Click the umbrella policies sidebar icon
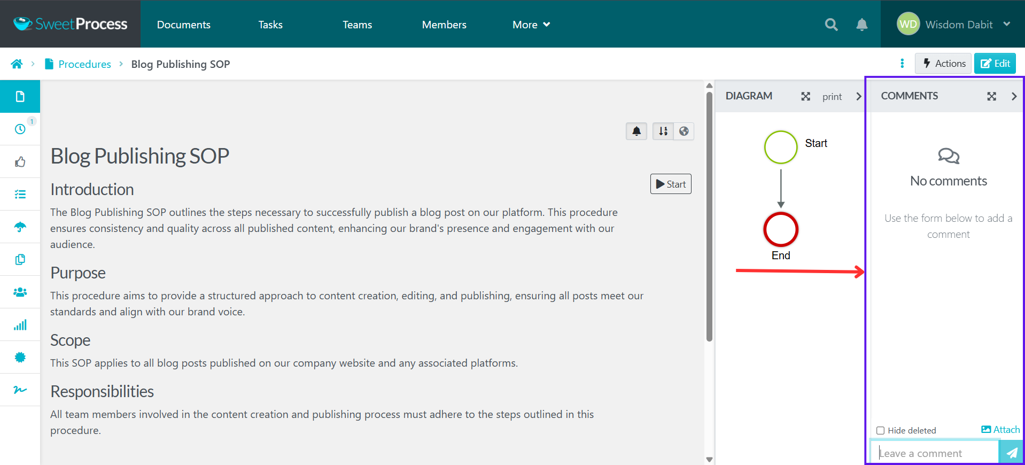Screen dimensions: 1025x465 [x=20, y=227]
